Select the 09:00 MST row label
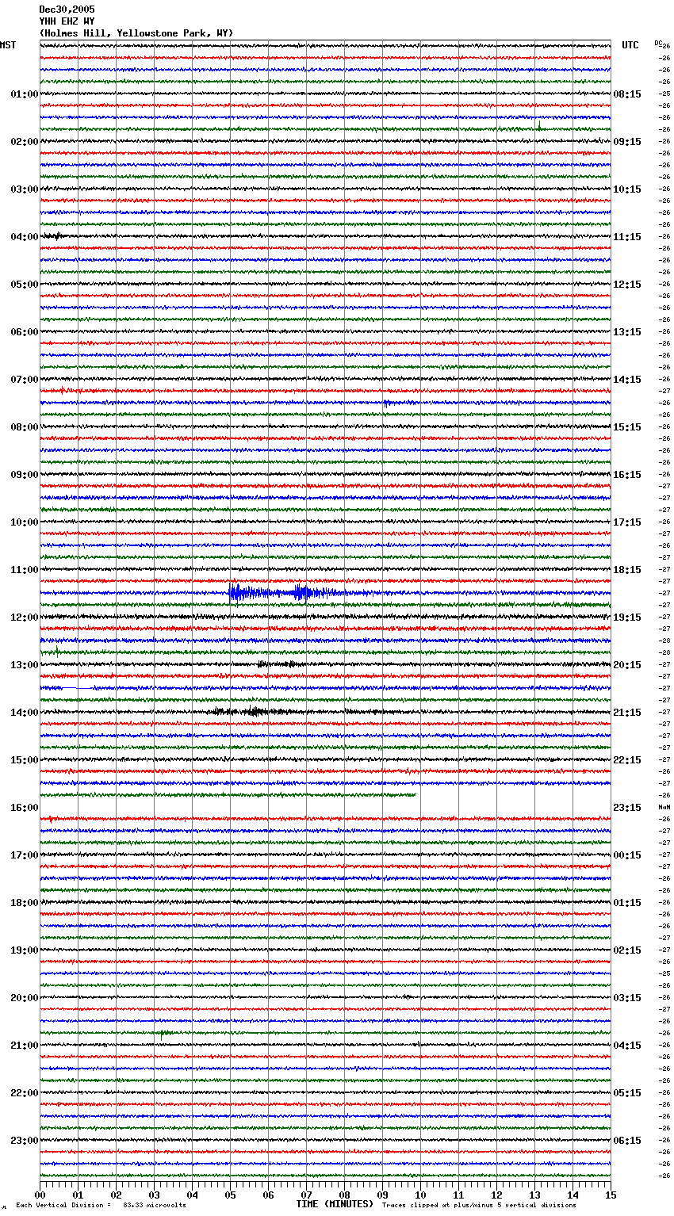The image size is (674, 1216). [25, 475]
